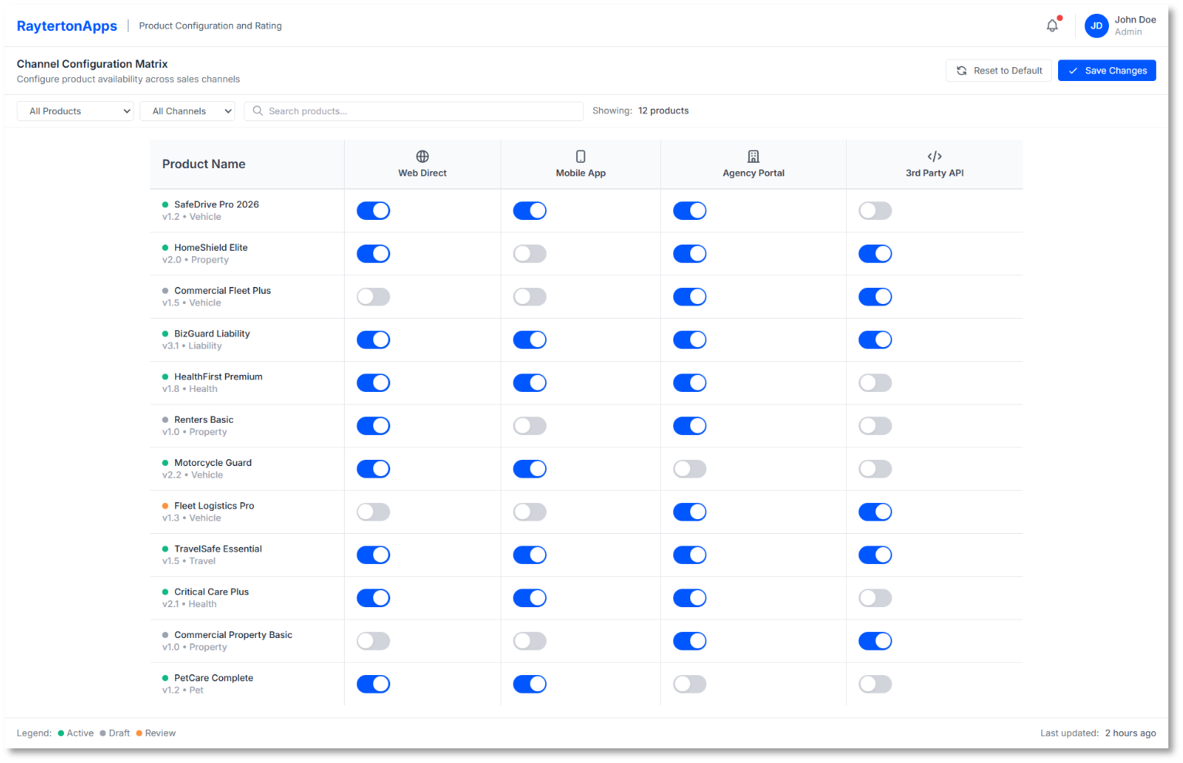The width and height of the screenshot is (1183, 763).
Task: Enable Agency Portal for PetCare Complete
Action: (x=689, y=684)
